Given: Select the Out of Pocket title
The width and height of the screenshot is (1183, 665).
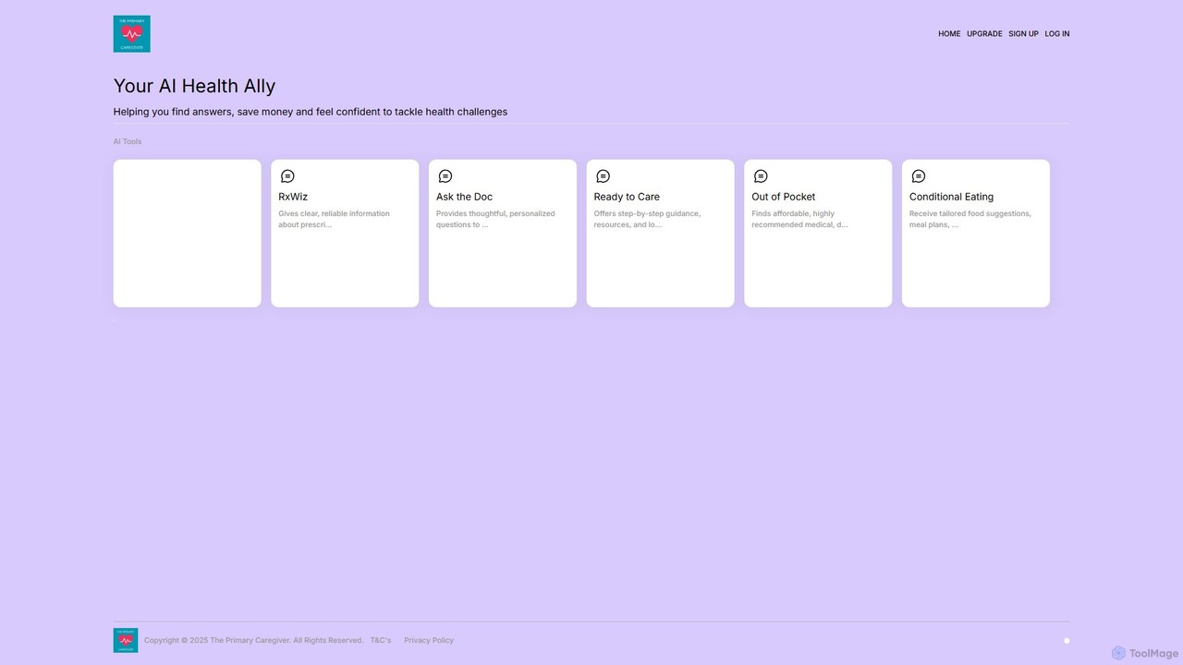Looking at the screenshot, I should click(x=784, y=197).
